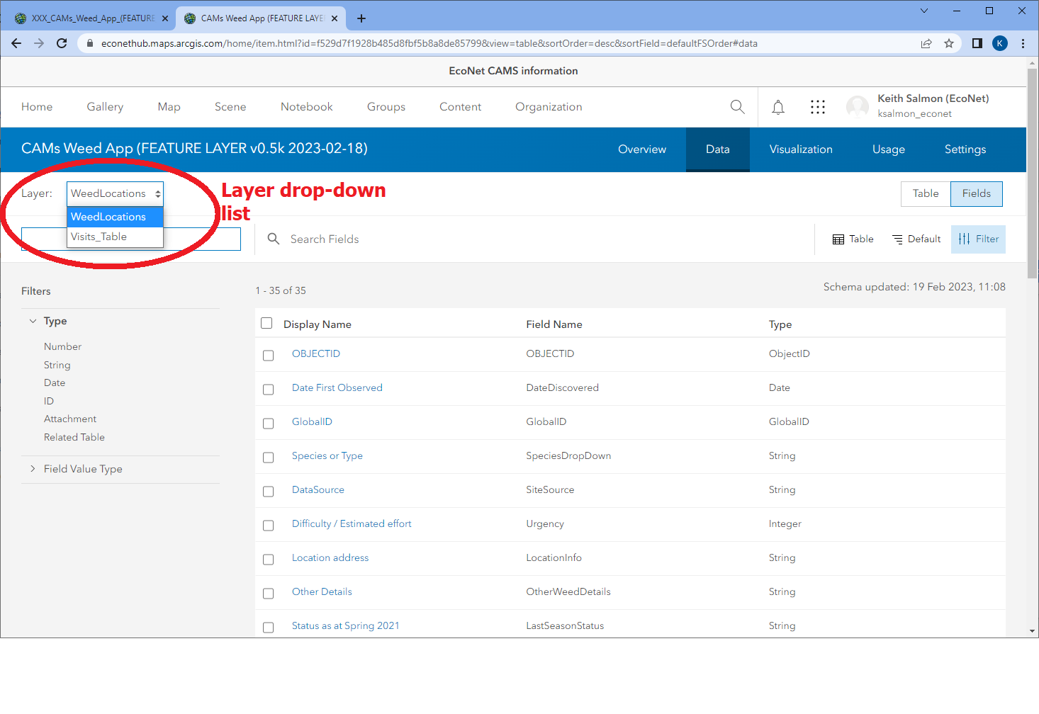Screen dimensions: 1039x714
Task: Check the Status as at Spring 2021 checkbox
Action: click(268, 627)
